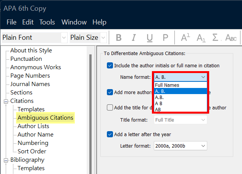The height and width of the screenshot is (174, 242).
Task: Insert Symbol with sigma icon
Action: [x=216, y=37]
